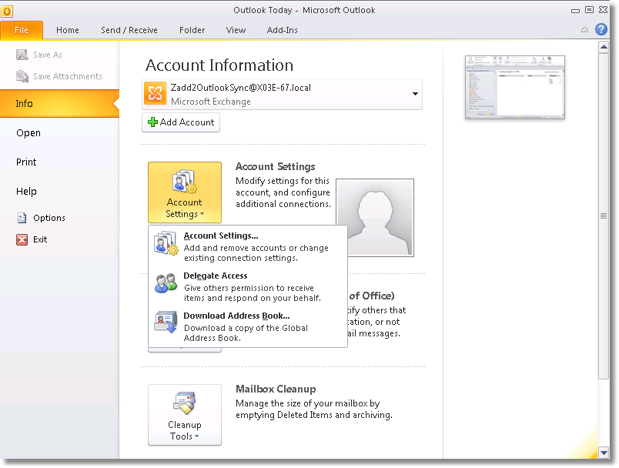The image size is (619, 468).
Task: Open Outlook Help via question mark icon
Action: (601, 30)
